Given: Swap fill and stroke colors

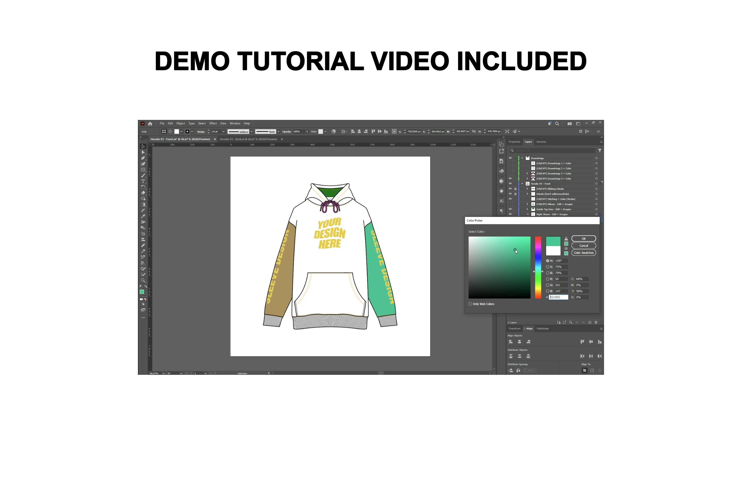Looking at the screenshot, I should (x=146, y=287).
